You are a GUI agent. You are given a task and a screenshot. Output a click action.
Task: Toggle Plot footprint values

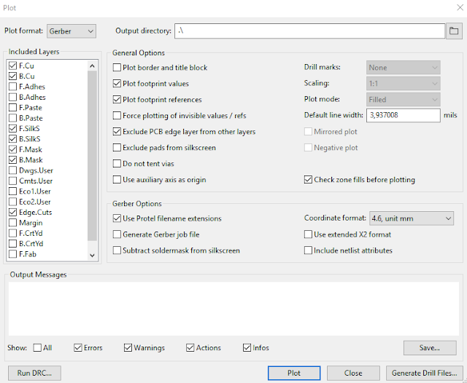pos(117,84)
